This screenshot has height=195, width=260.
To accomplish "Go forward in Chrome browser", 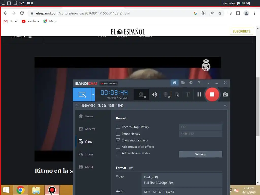I will [14, 13].
